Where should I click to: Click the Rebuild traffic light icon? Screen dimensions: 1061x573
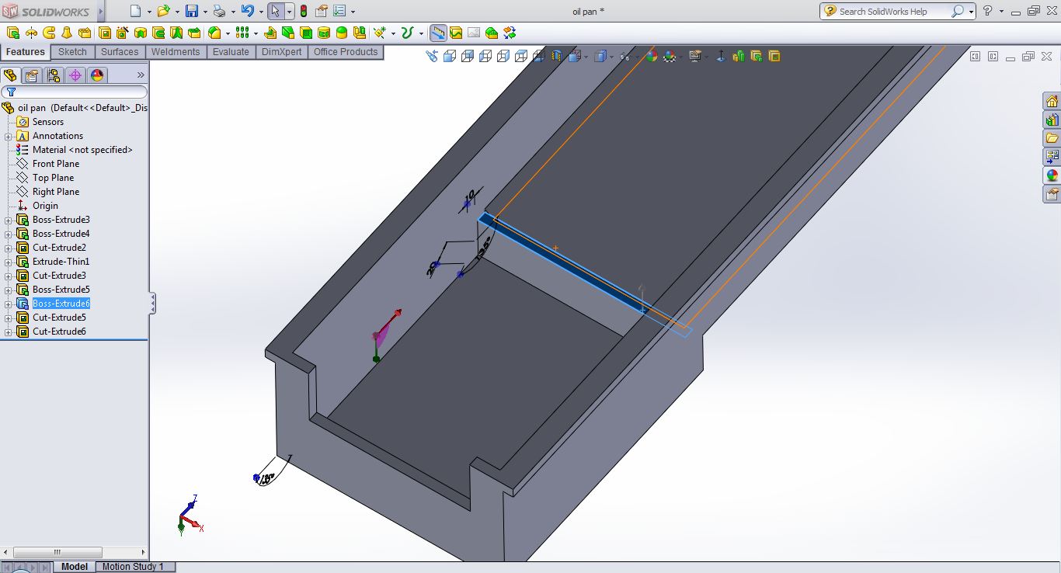click(x=303, y=11)
